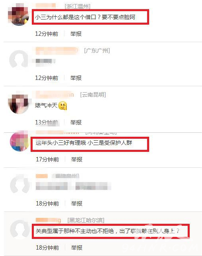Viewport: 202px width, 256px height.
Task: Select the comment 关典型属于那种不主动也不拒绝
Action: tap(107, 231)
